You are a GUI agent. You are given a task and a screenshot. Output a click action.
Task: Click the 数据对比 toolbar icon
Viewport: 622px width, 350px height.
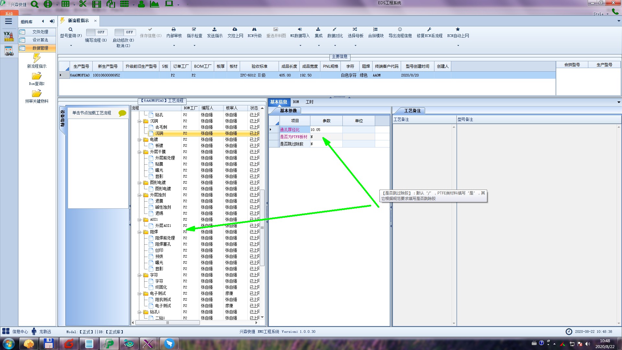coord(335,29)
